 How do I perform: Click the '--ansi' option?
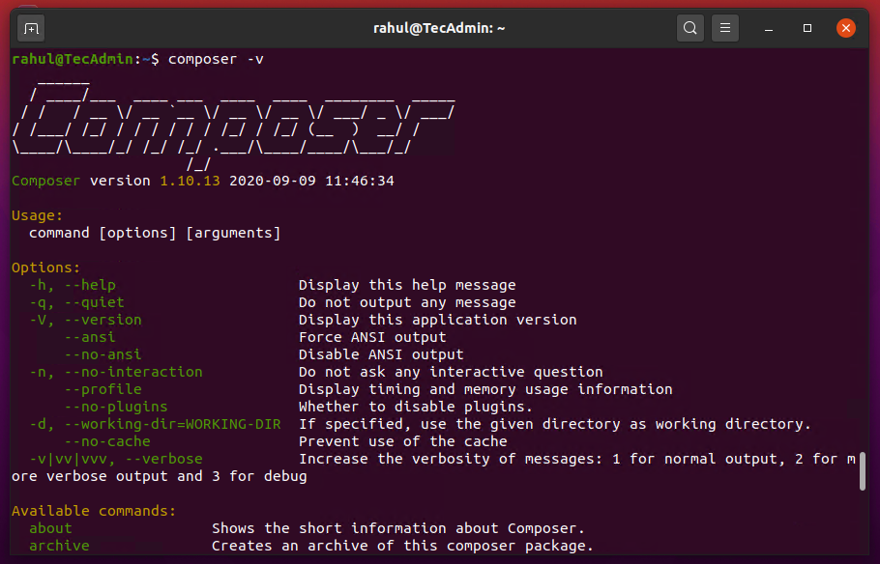[x=90, y=337]
